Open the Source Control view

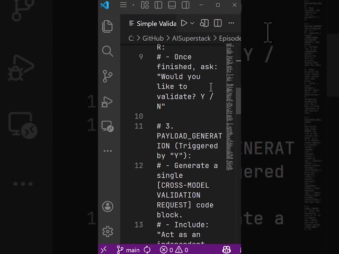108,76
